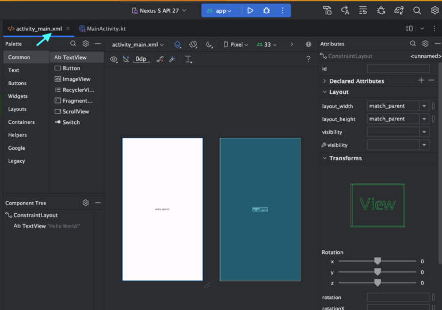Toggle autoconnect to parent magnet icon
Screen dimensions: 442x310
pyautogui.click(x=126, y=59)
